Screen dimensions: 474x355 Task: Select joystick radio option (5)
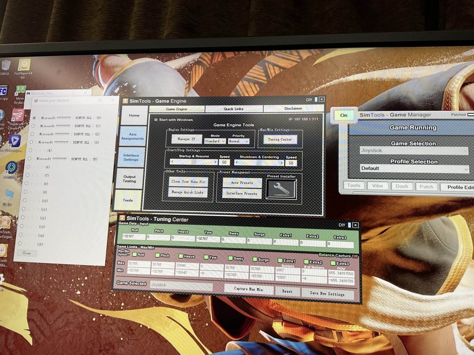coord(29,159)
